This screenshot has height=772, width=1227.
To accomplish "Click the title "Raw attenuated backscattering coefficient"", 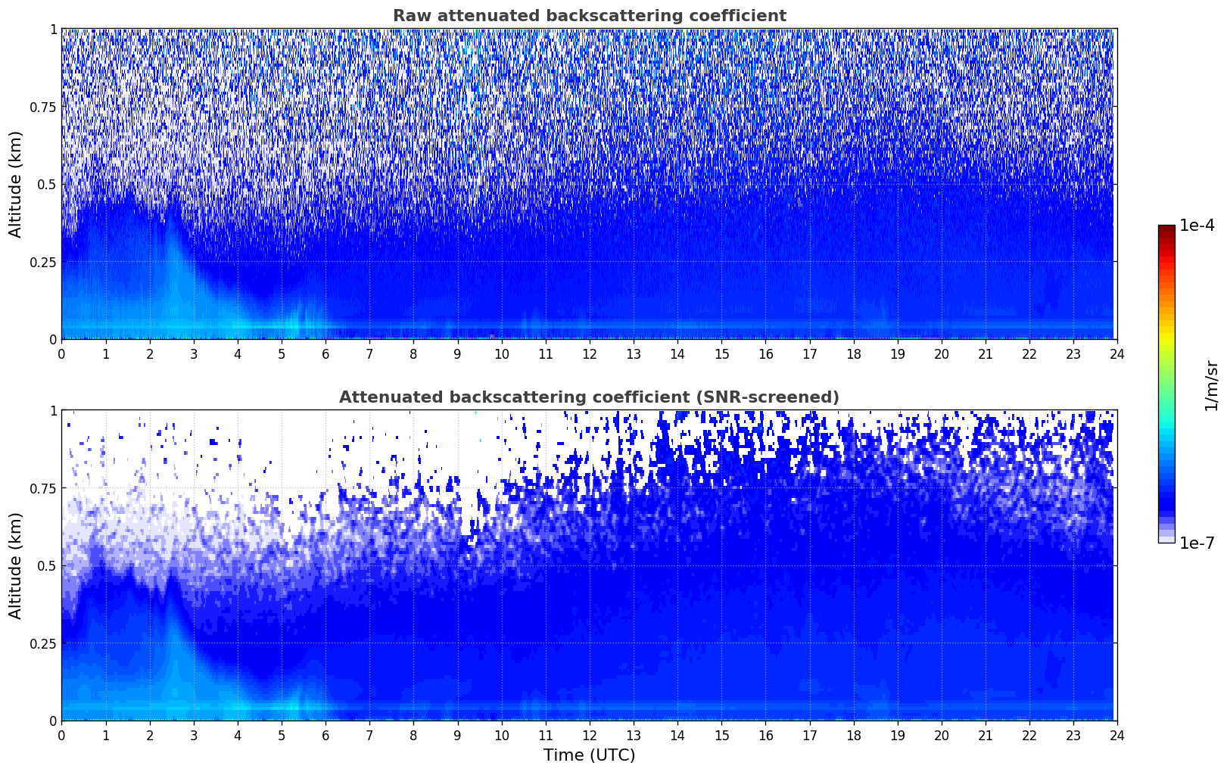I will pyautogui.click(x=589, y=16).
